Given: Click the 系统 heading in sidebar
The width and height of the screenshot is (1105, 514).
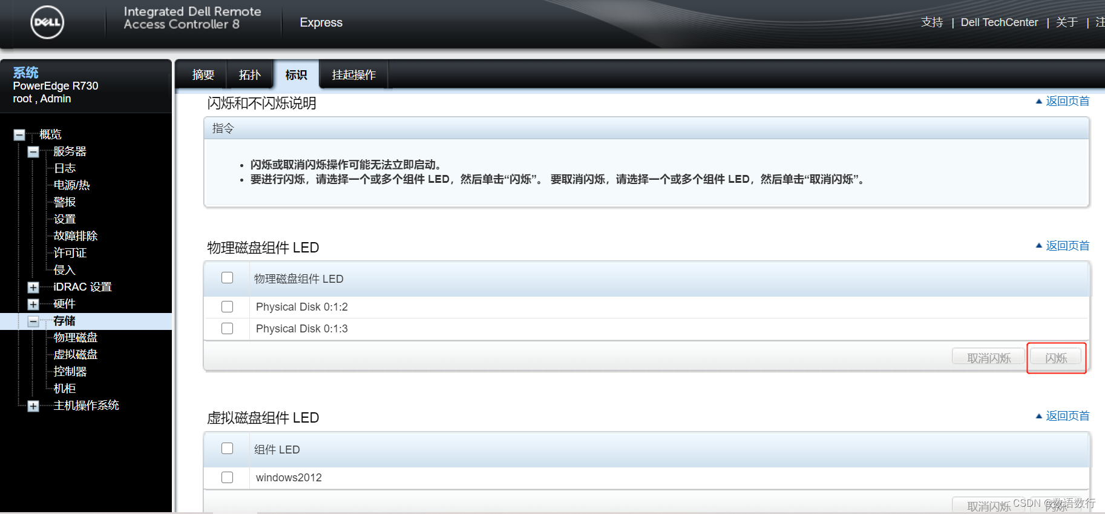Looking at the screenshot, I should (25, 73).
